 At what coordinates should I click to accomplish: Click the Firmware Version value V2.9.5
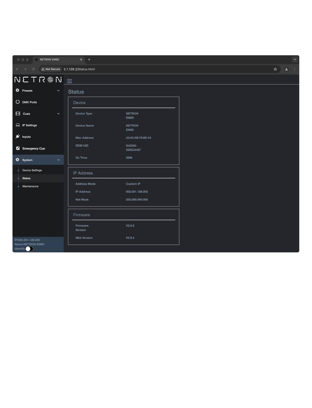(130, 226)
